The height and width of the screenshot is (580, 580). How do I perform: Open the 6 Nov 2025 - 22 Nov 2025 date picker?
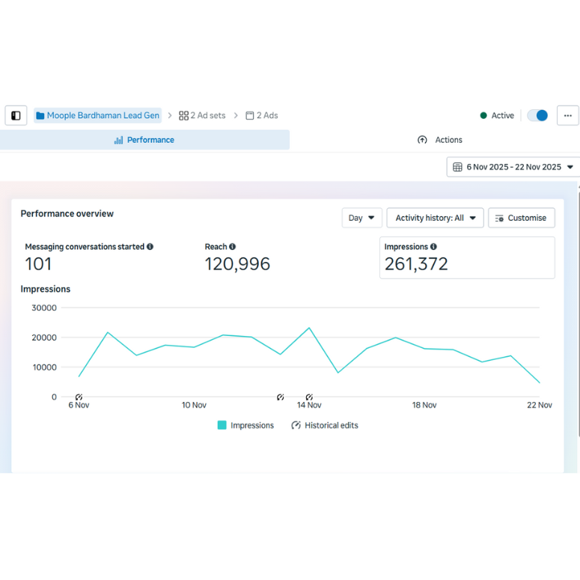click(x=513, y=167)
